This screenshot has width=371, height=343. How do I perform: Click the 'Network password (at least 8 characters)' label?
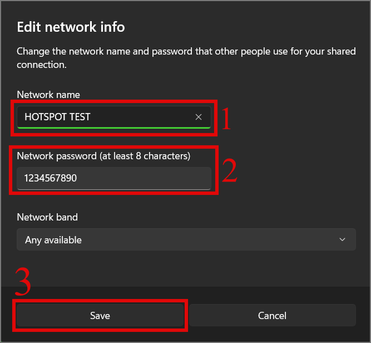[x=103, y=156]
